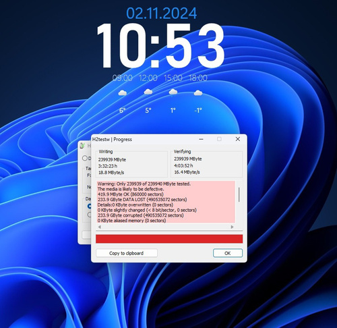Click the H2testw | Progress title bar text
This screenshot has height=328, width=337.
[112, 139]
